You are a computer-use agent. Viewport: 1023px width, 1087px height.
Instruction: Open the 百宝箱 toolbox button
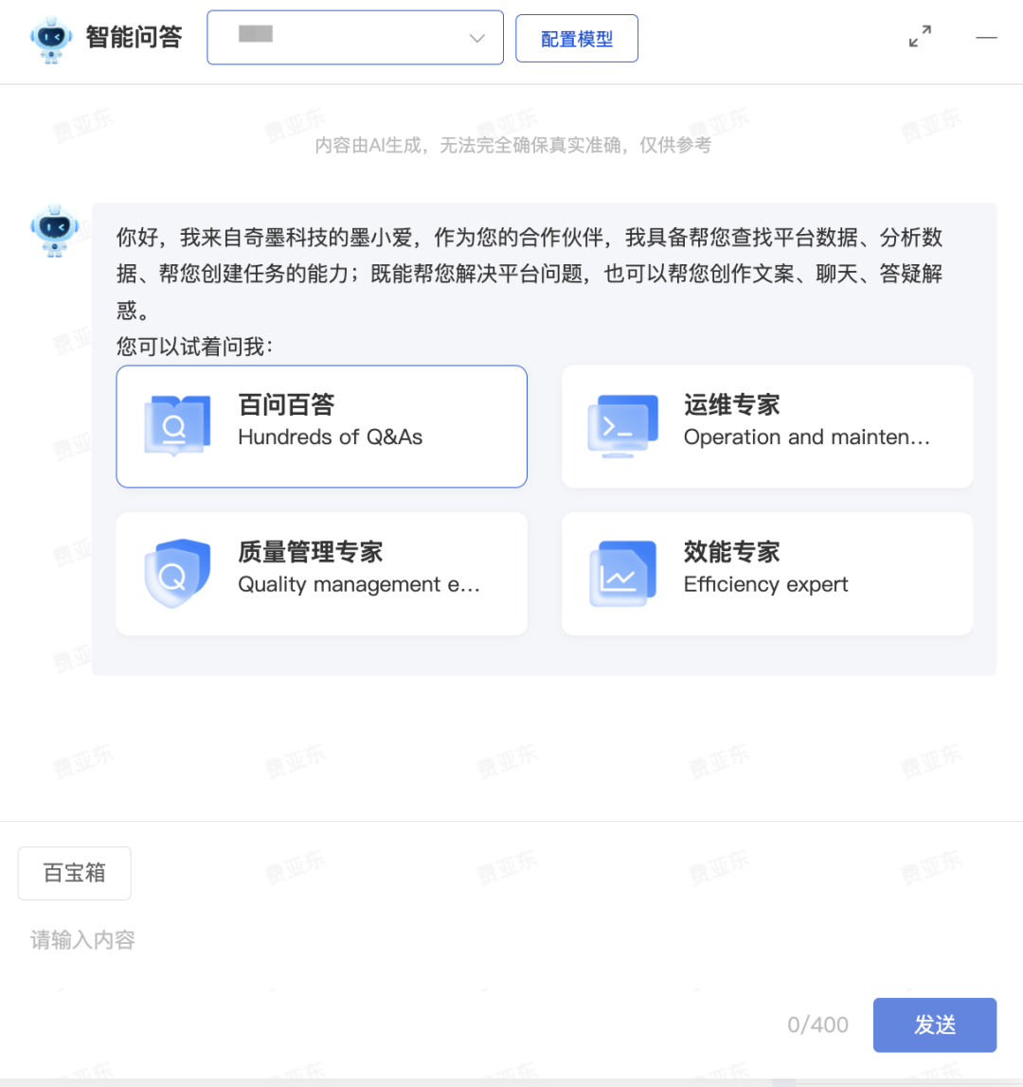[x=74, y=873]
